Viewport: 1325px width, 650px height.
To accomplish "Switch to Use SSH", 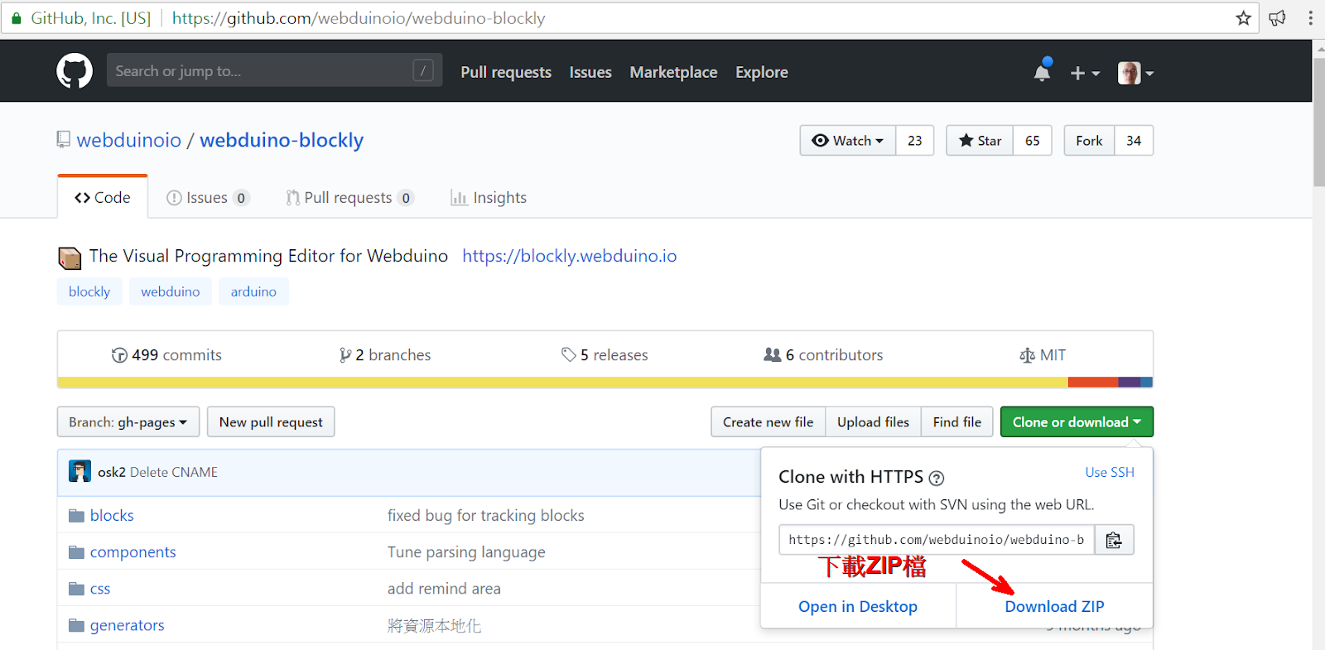I will 1110,472.
